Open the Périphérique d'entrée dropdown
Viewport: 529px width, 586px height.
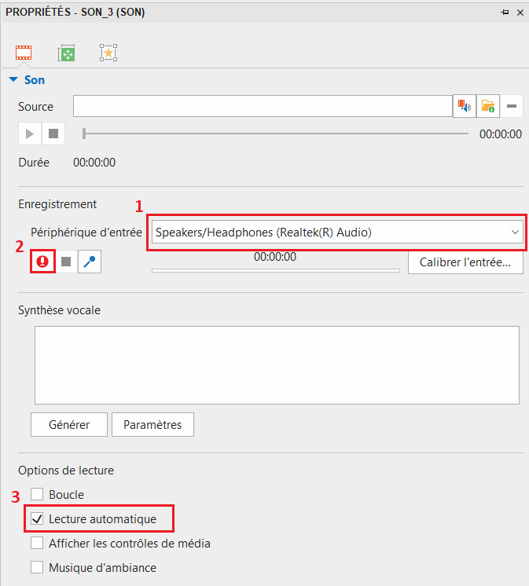tap(336, 232)
